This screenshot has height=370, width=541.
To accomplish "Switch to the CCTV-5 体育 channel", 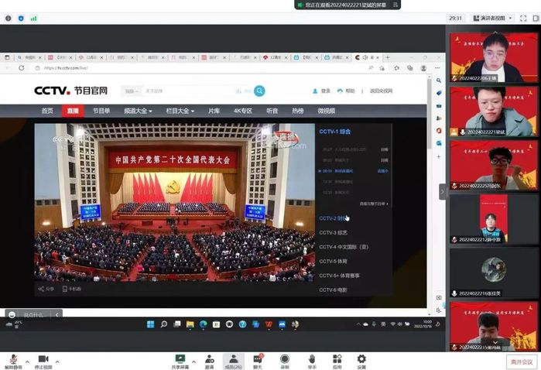I will click(333, 261).
